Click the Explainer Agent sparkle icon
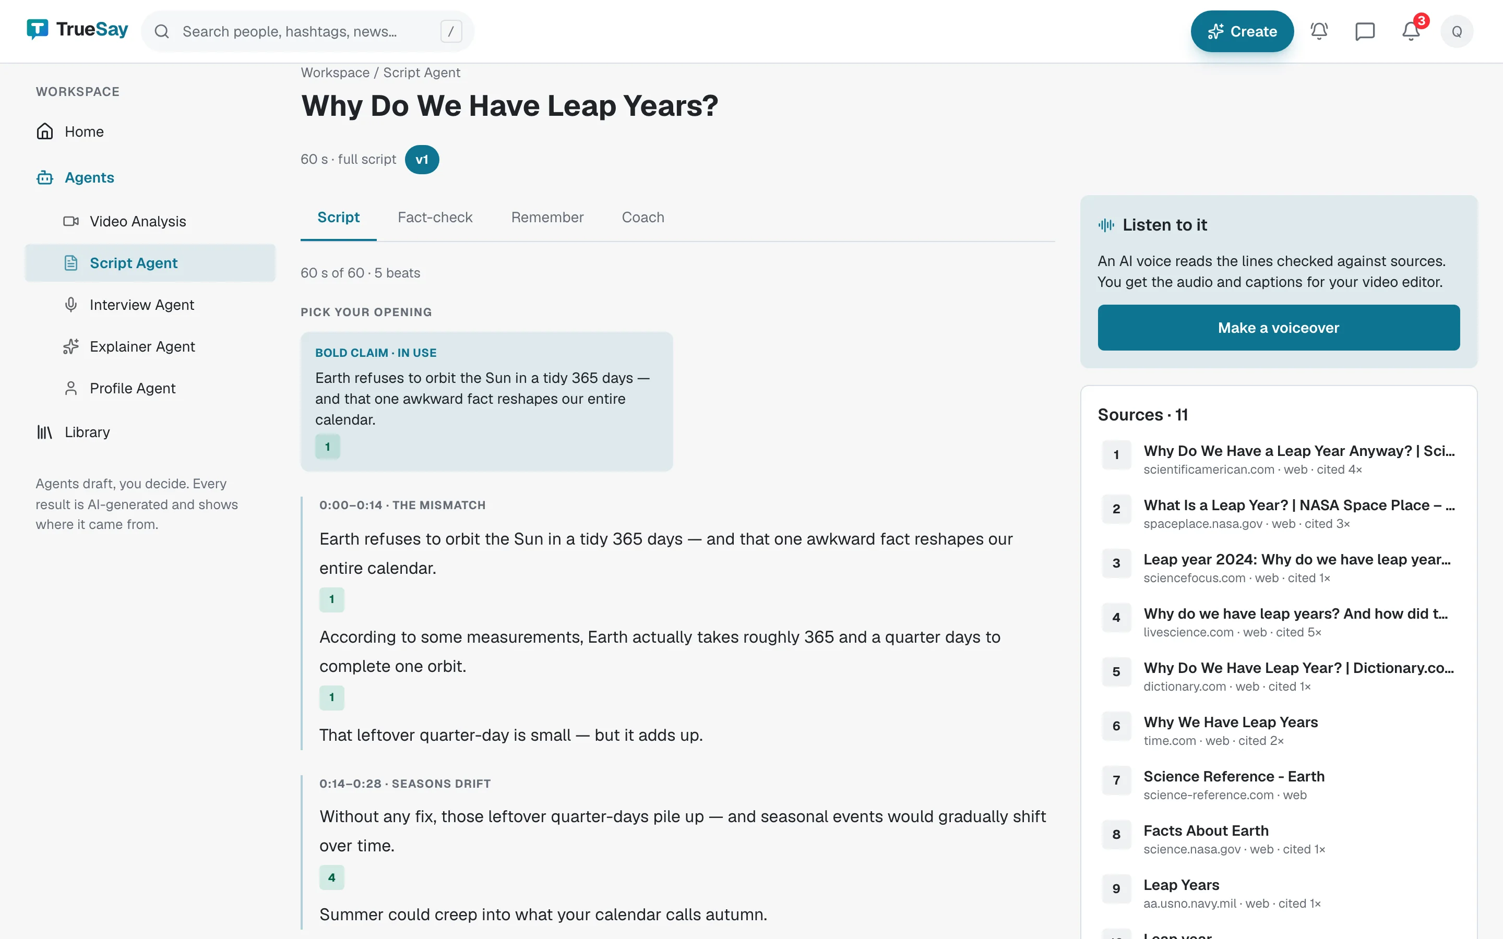 (x=71, y=346)
